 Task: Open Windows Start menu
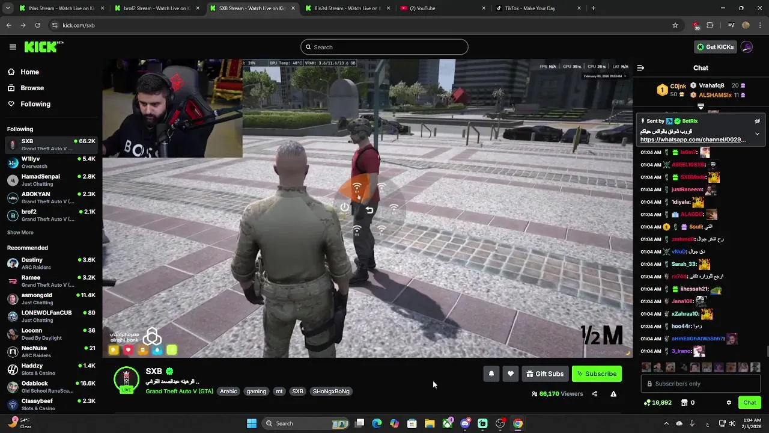tap(252, 423)
